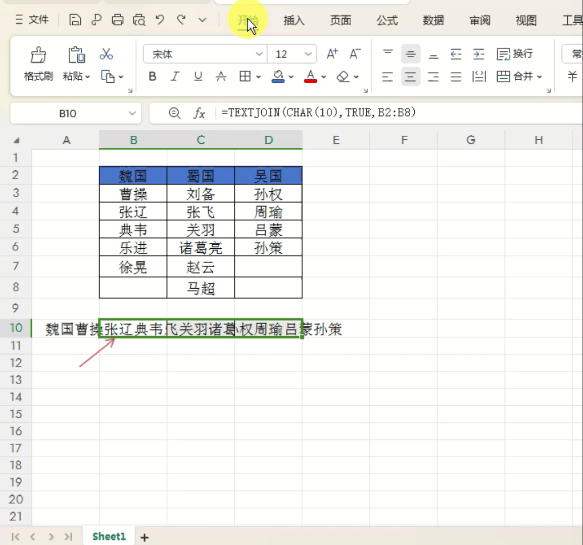Viewport: 583px width, 545px height.
Task: Undo the last action
Action: tap(160, 19)
